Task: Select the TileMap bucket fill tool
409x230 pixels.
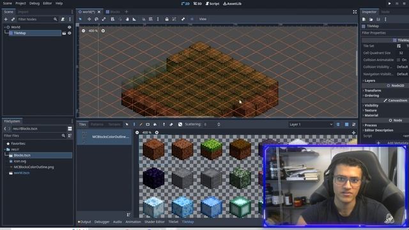Action: coord(155,125)
